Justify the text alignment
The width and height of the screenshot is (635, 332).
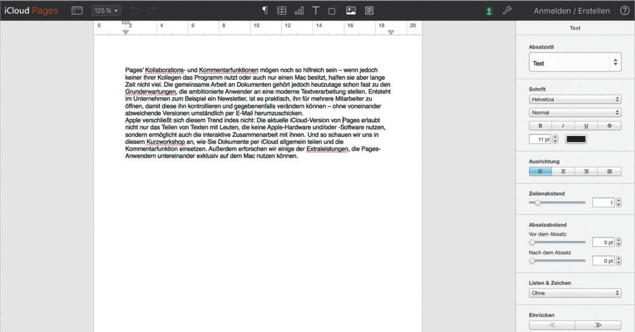(610, 171)
